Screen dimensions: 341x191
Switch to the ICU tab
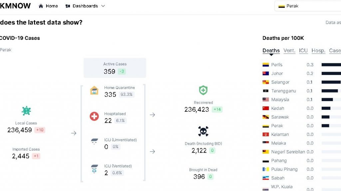point(303,51)
